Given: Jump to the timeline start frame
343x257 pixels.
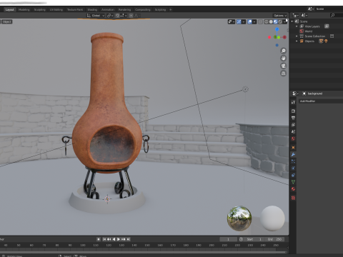Looking at the screenshot, I should click(104, 239).
